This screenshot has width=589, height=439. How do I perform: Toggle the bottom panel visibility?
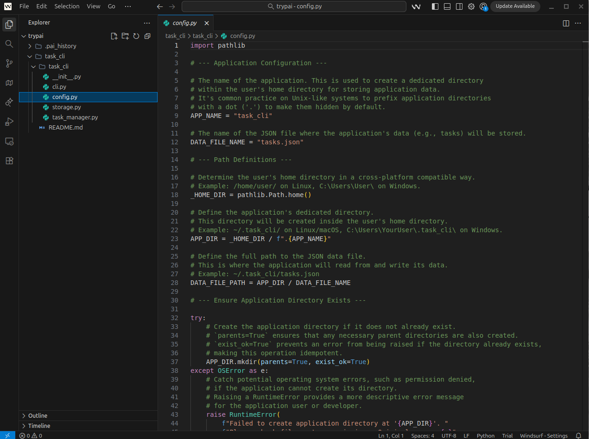click(x=447, y=6)
